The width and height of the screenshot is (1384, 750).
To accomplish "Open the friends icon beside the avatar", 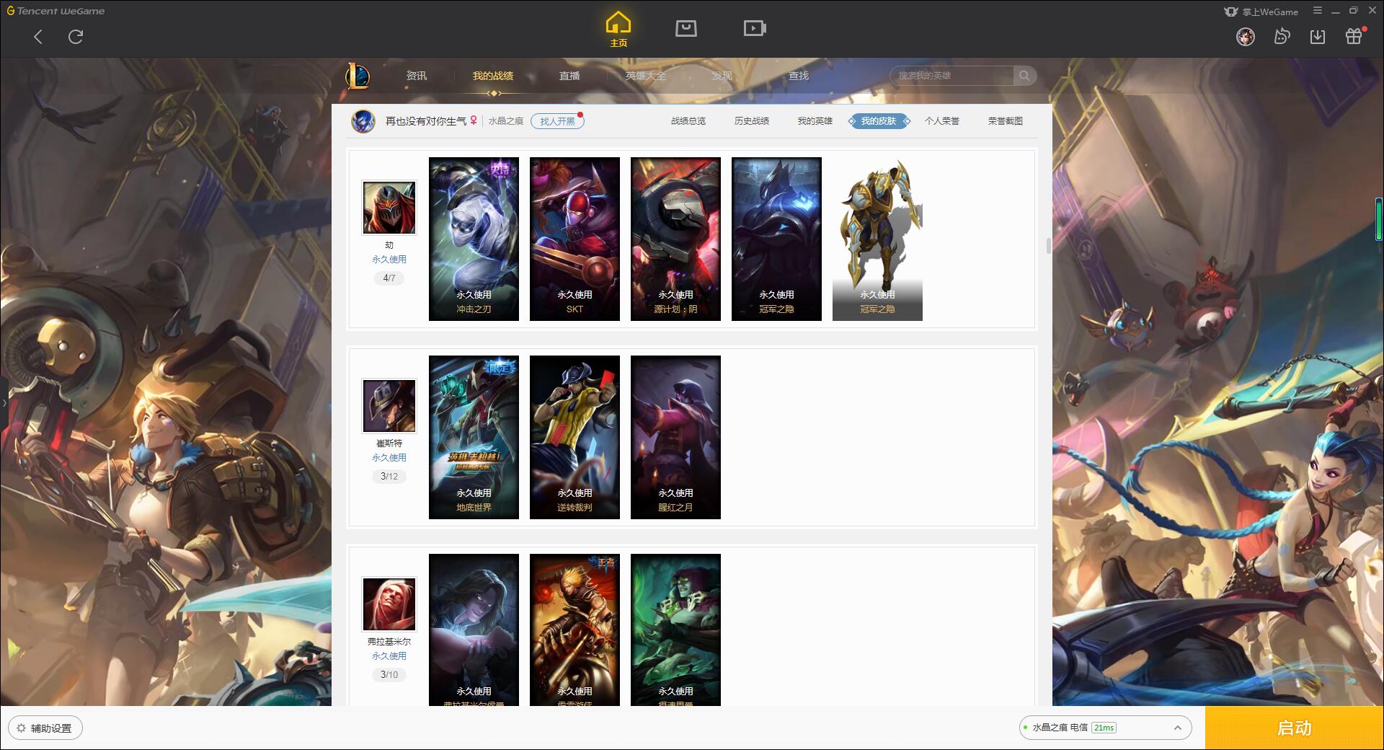I will [x=1282, y=36].
